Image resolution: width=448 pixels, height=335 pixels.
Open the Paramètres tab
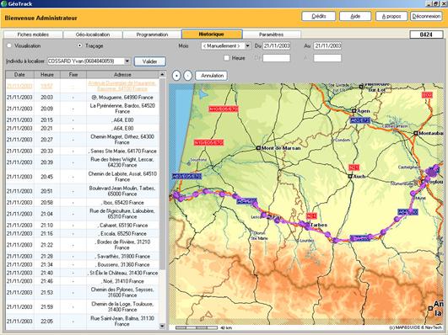coord(271,35)
